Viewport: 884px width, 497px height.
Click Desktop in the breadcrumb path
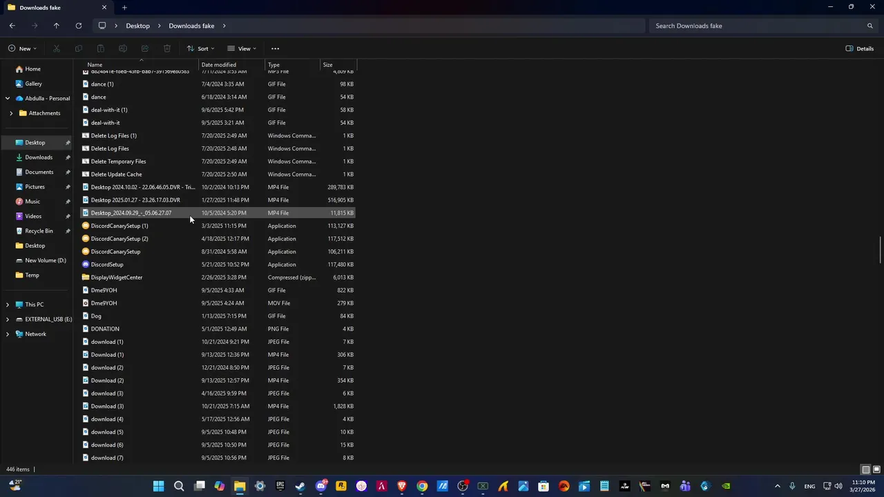pyautogui.click(x=137, y=26)
